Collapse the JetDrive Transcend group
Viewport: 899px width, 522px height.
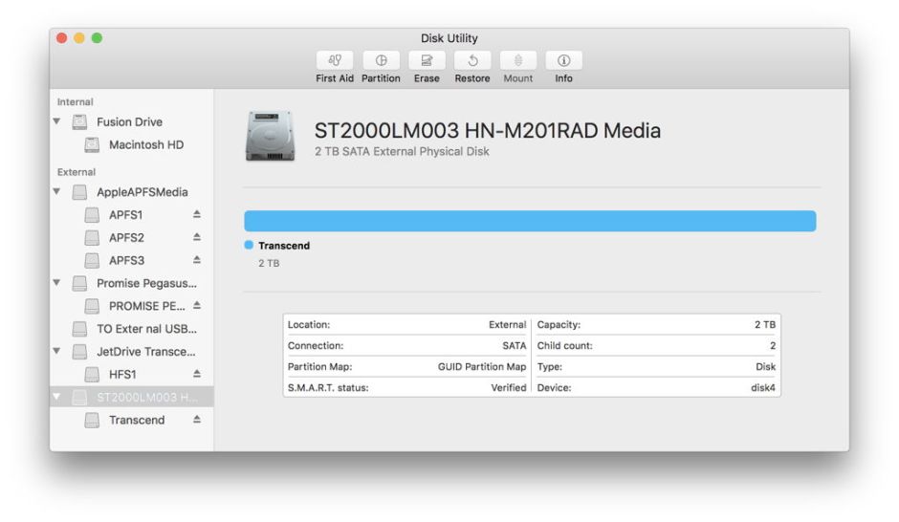(x=57, y=352)
